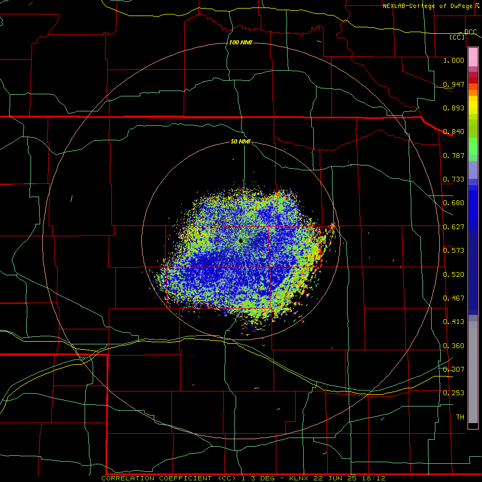Click the 0.787 color scale value
482x482 pixels.
(454, 155)
